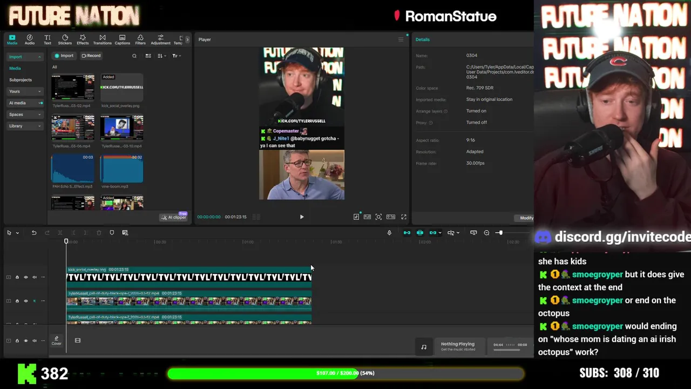Select the Media item in the sidebar

click(15, 69)
